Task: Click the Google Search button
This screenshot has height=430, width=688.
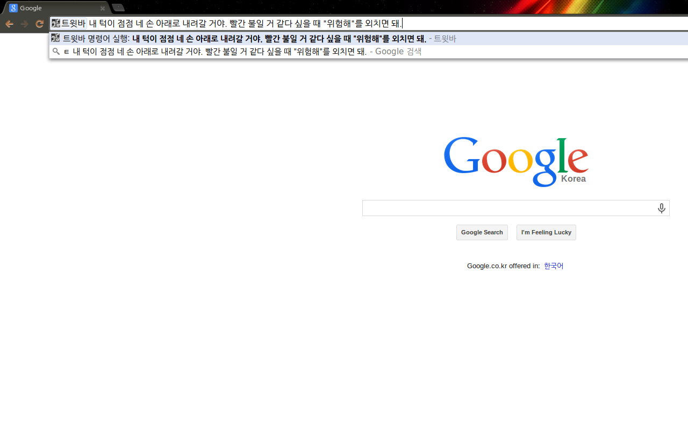Action: click(x=482, y=232)
